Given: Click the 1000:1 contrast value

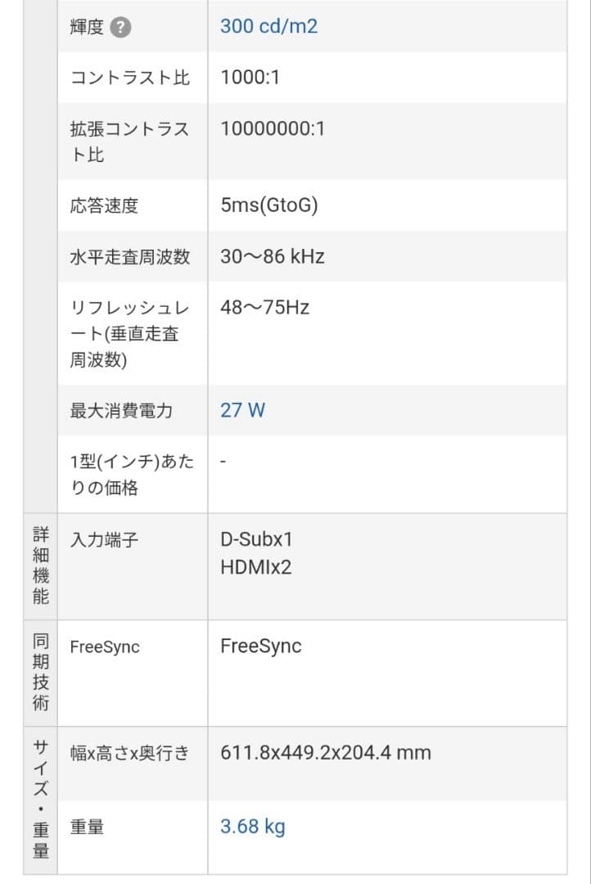Looking at the screenshot, I should click(250, 78).
